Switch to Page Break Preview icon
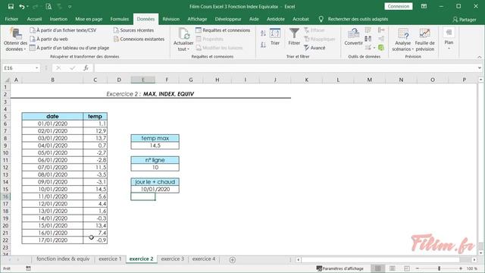Image resolution: width=485 pixels, height=273 pixels. coord(407,268)
